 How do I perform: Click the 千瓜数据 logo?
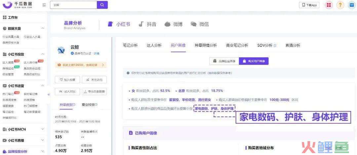click(17, 5)
